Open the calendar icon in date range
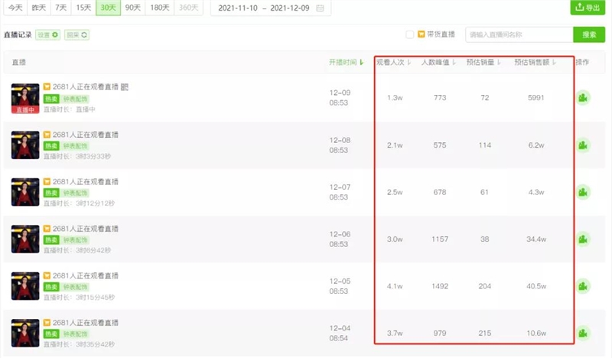612x358 pixels. [x=320, y=8]
